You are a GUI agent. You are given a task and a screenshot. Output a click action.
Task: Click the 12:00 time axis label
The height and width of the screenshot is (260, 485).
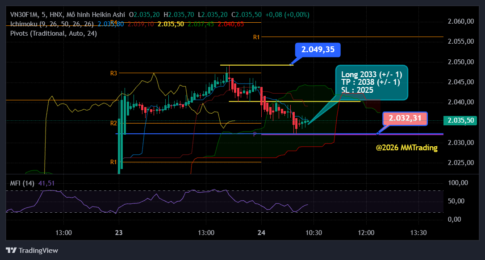366,232
